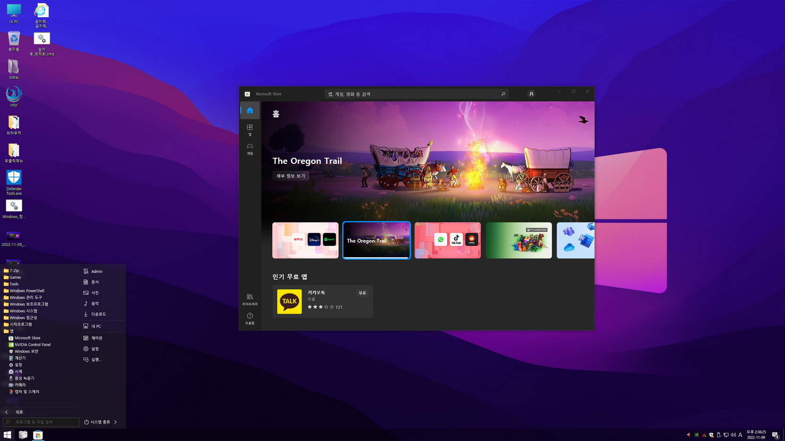The image size is (785, 441).
Task: Select the Netflix Disney+ Spotify carousel card
Action: 305,240
